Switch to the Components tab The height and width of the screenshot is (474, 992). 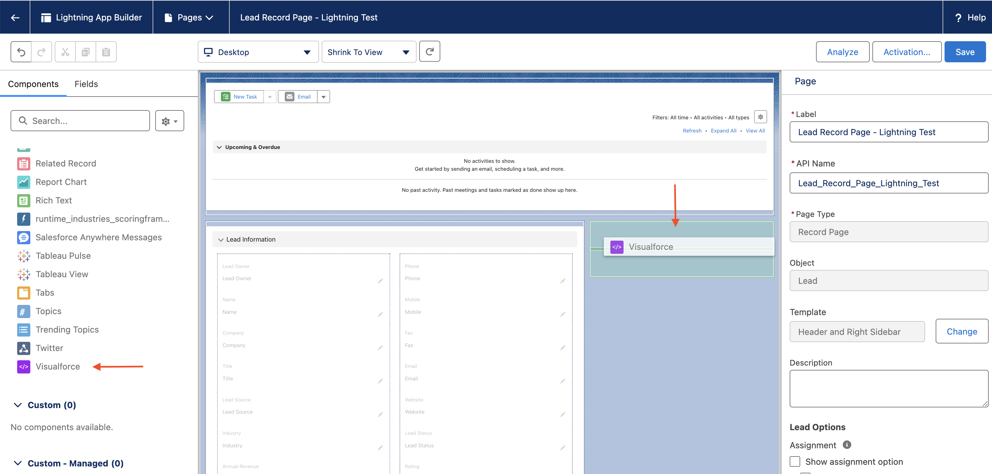(33, 84)
